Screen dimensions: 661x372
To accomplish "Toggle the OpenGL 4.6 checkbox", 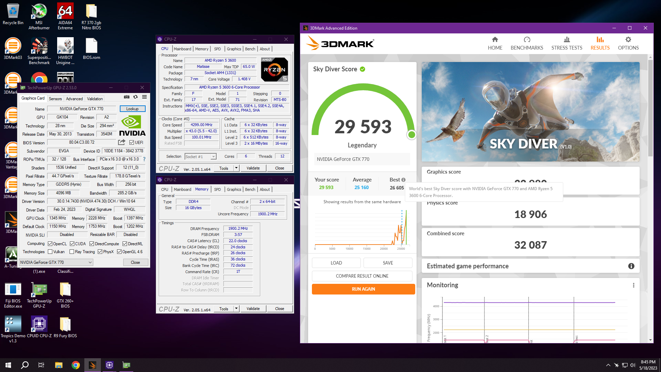I will point(119,252).
